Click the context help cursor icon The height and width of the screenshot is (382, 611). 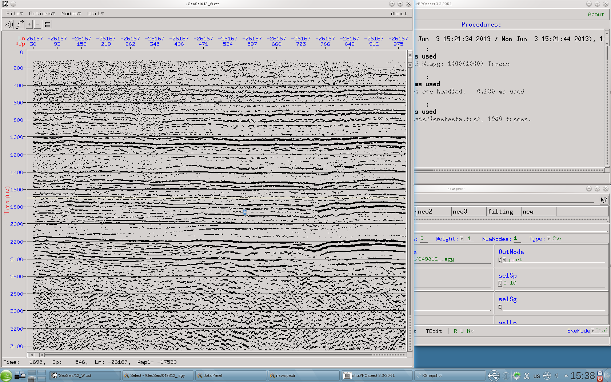coord(604,200)
